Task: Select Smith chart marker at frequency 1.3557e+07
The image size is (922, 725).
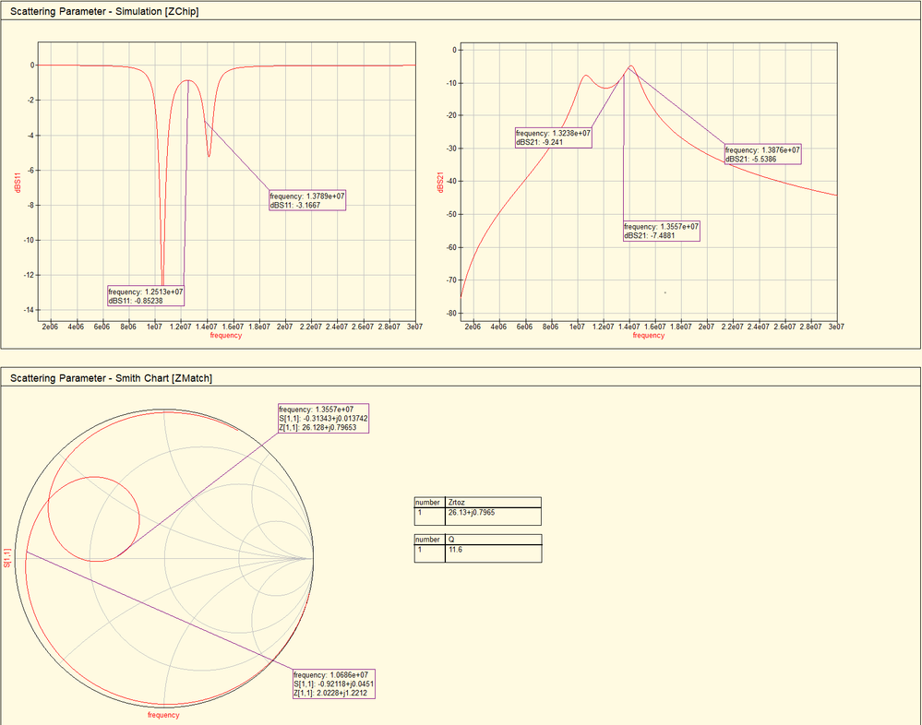Action: [x=323, y=419]
